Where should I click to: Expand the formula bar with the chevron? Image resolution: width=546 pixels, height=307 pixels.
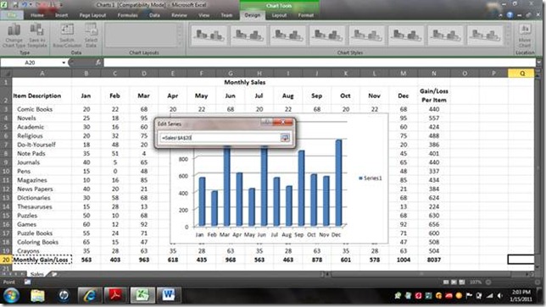coord(539,63)
